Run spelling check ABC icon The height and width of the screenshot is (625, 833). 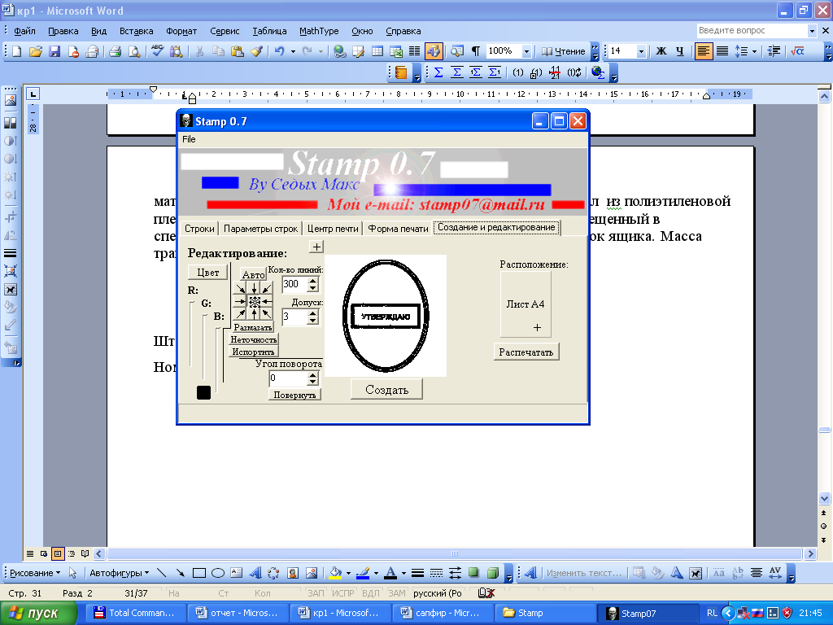click(157, 51)
